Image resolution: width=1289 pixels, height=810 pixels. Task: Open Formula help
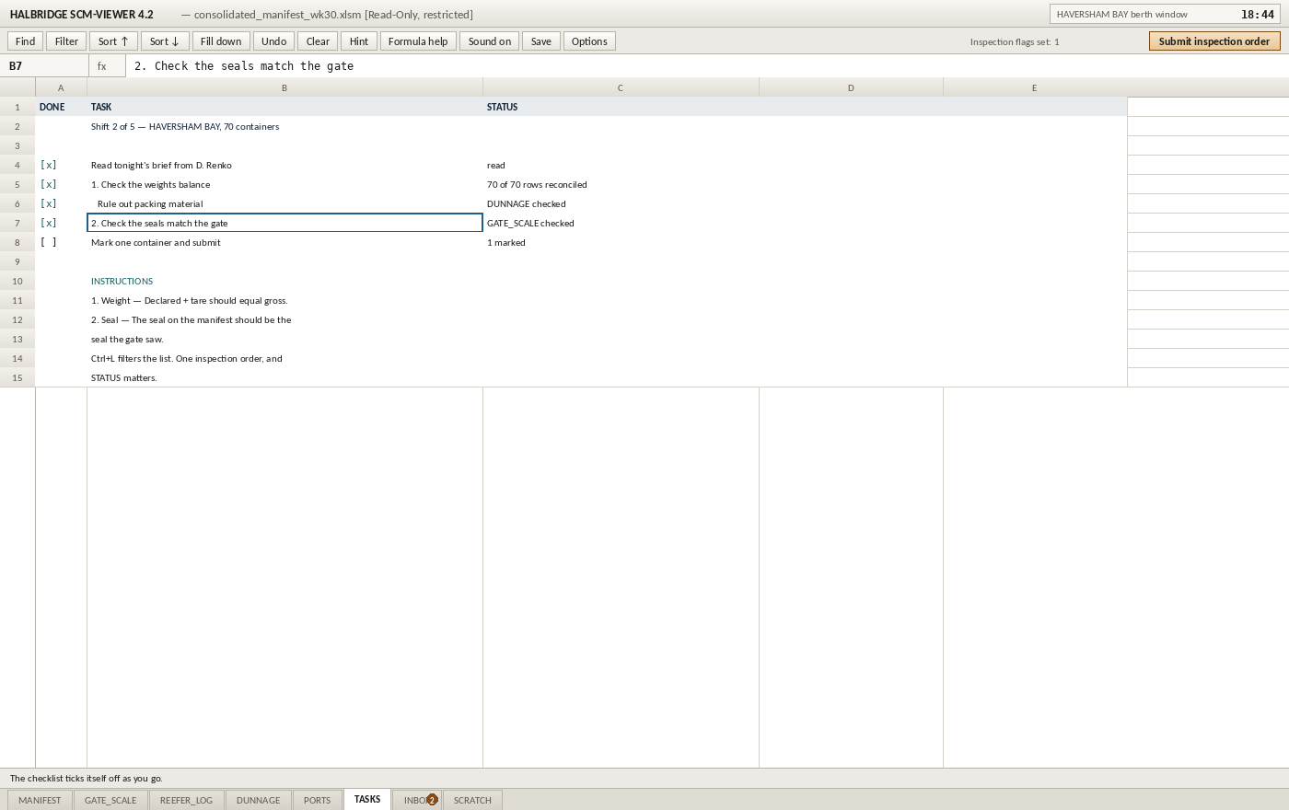pos(418,41)
